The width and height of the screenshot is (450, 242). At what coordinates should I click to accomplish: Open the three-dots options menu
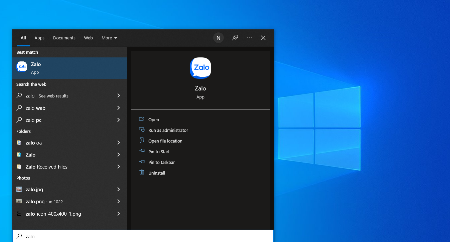pos(249,38)
